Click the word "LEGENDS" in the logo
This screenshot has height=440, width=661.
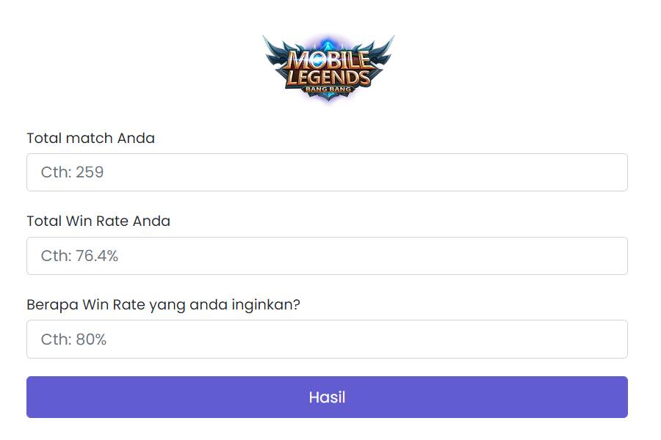[328, 78]
